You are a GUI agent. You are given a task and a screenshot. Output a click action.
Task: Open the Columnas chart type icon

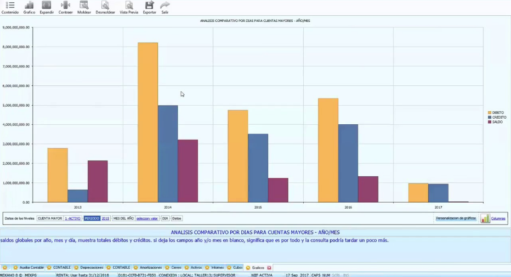tap(485, 218)
